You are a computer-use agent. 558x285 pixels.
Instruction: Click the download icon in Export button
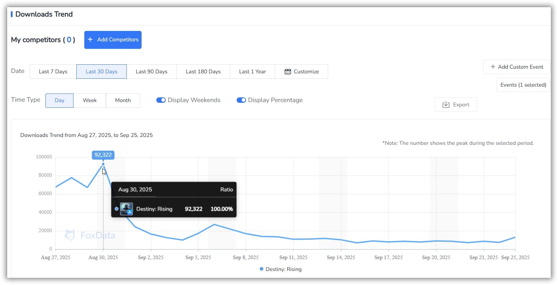coord(446,105)
